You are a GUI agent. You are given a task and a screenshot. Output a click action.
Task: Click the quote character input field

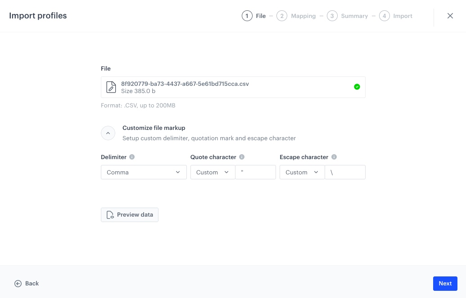[255, 172]
